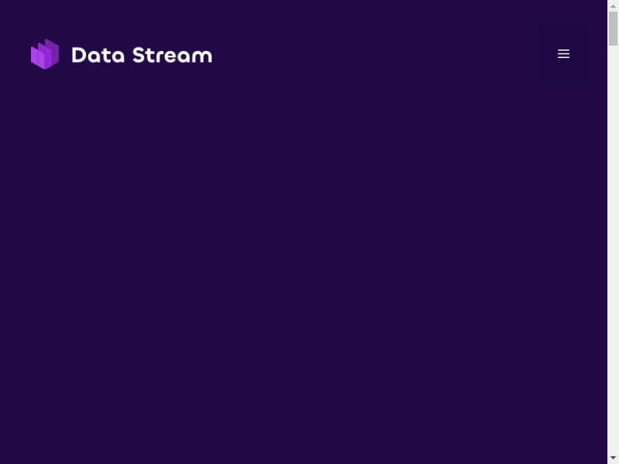Click the vertical scrollbar thumb

pyautogui.click(x=613, y=29)
